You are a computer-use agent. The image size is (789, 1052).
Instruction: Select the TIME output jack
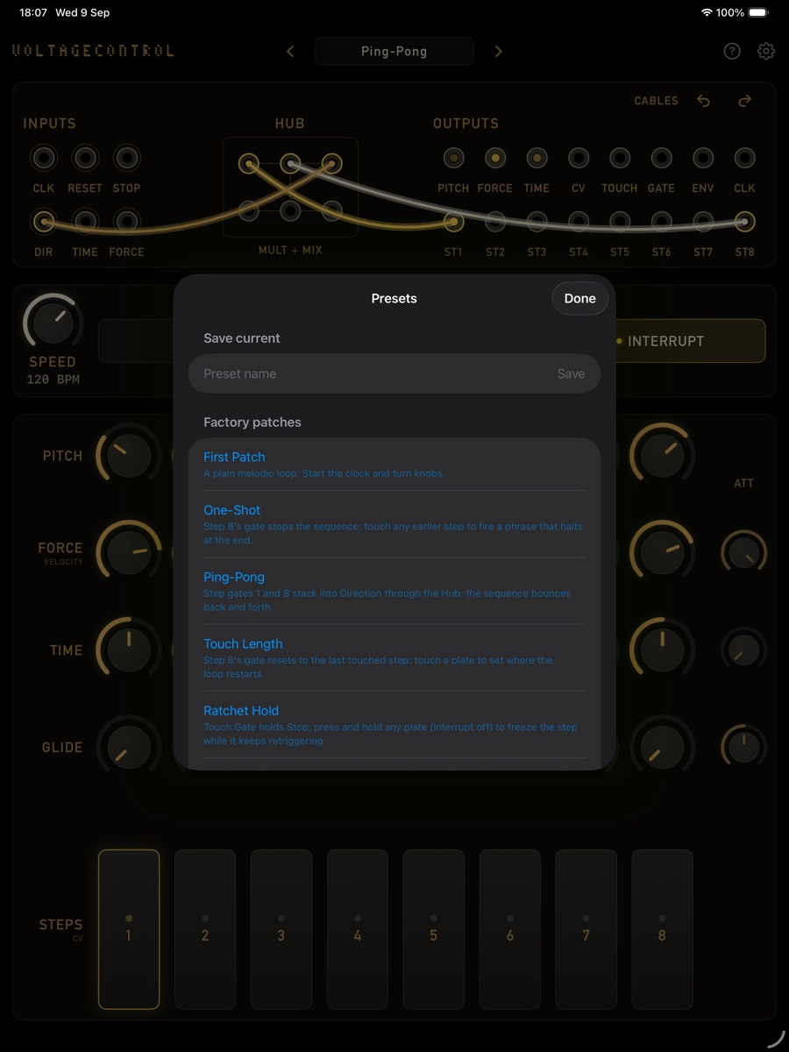tap(537, 159)
